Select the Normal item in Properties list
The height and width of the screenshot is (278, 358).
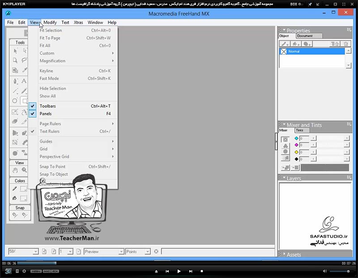(x=312, y=51)
